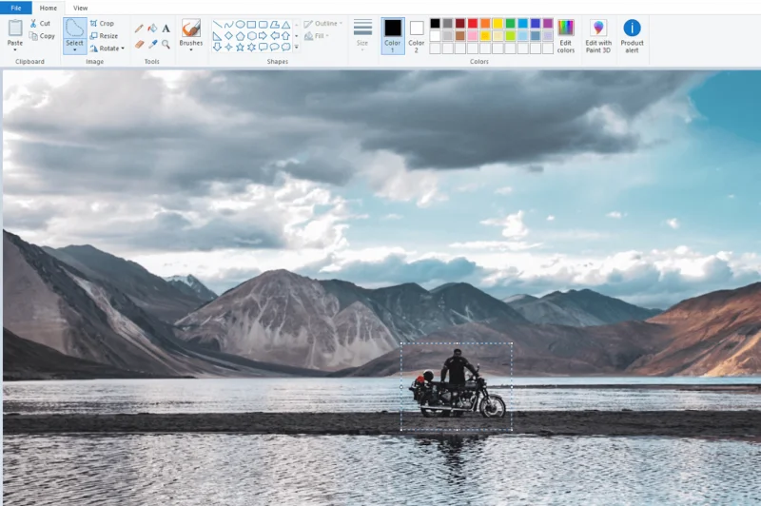Activate the Color 1 foreground slot
Screen dimensions: 761x506
pyautogui.click(x=393, y=36)
